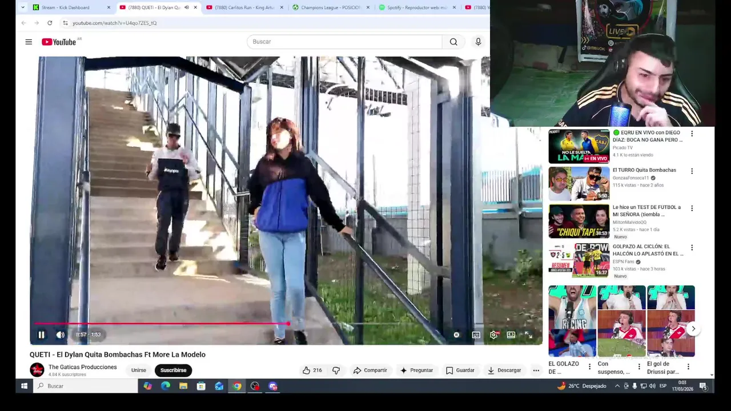This screenshot has height=411, width=731.
Task: Open TEST DE FUTBOL video thumbnail
Action: tap(579, 221)
